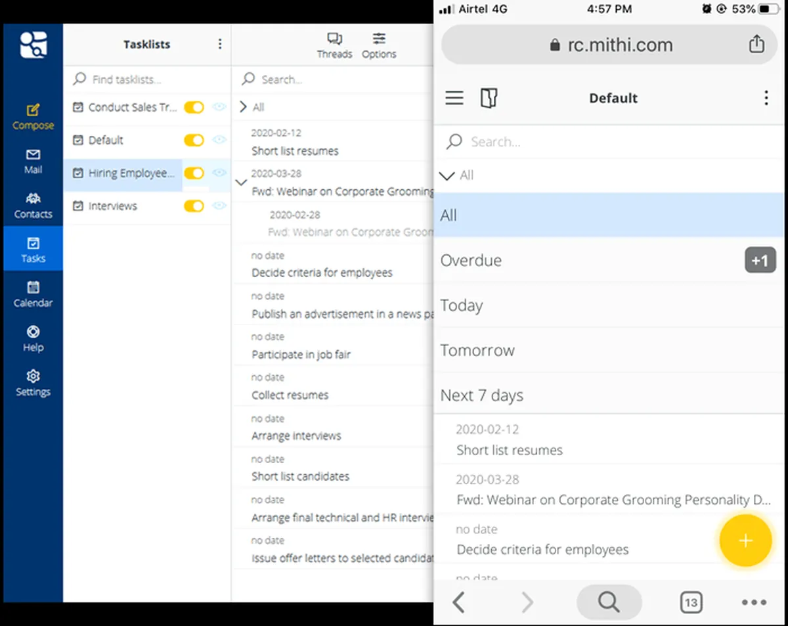
Task: Open Threads in the desktop toolbar
Action: (334, 45)
